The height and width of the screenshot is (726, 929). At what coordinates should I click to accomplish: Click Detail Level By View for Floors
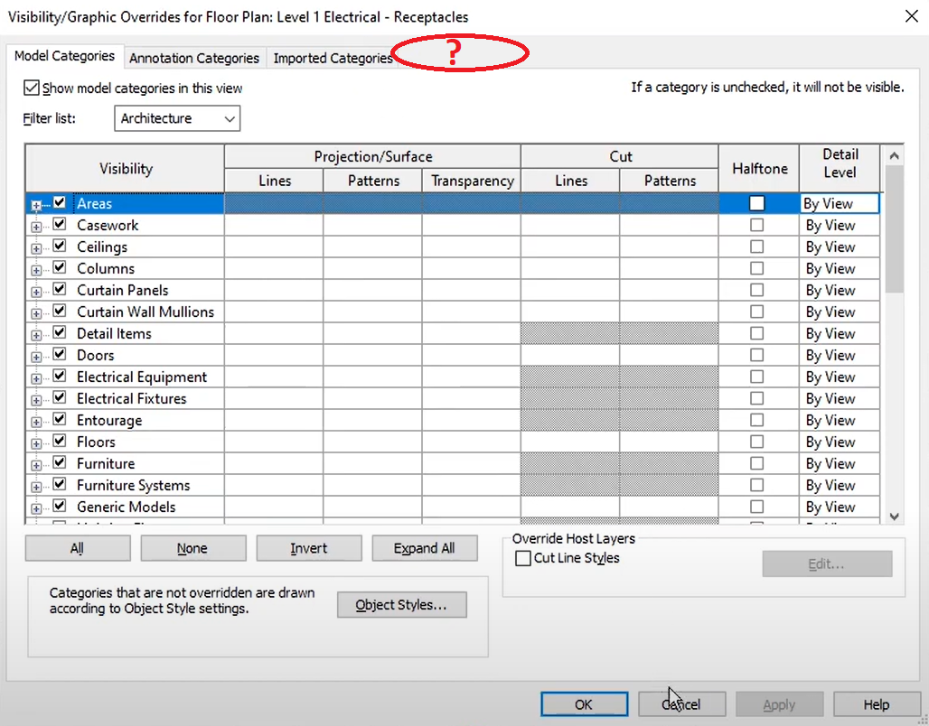pyautogui.click(x=839, y=442)
